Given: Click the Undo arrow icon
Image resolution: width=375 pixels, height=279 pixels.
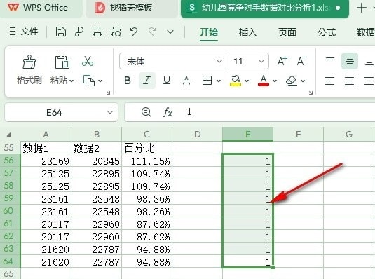Looking at the screenshot, I should pyautogui.click(x=134, y=32).
